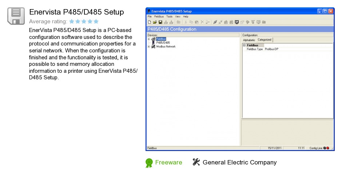Collapse the Fieldbus property category
The image size is (342, 179).
pos(244,45)
